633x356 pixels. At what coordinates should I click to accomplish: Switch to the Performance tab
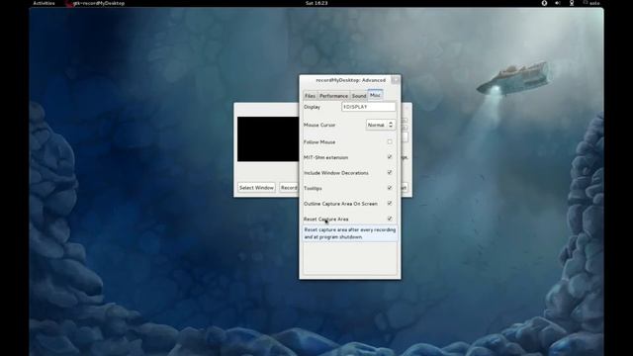click(x=333, y=96)
